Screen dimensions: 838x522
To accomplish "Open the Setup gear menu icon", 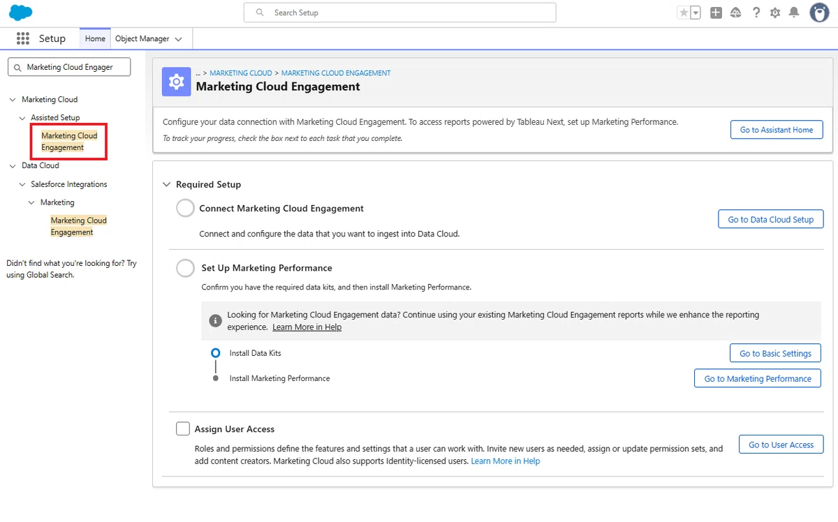I will point(775,13).
